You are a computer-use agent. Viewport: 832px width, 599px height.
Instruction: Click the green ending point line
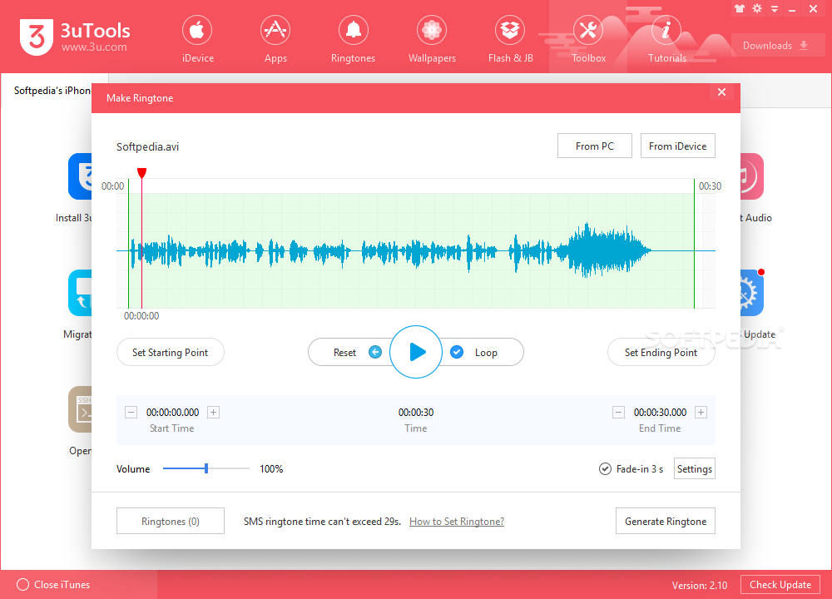click(694, 244)
